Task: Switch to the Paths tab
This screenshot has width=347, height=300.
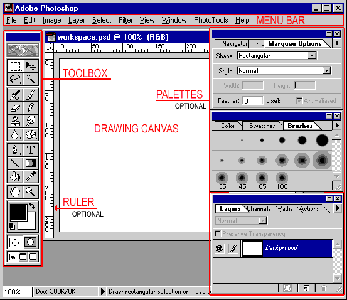Action: coord(286,208)
